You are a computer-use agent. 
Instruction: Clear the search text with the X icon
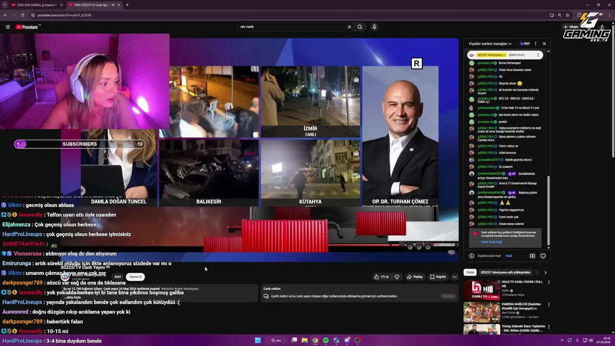click(349, 27)
